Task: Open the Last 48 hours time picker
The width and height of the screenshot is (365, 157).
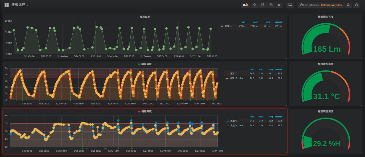Action: 309,5
